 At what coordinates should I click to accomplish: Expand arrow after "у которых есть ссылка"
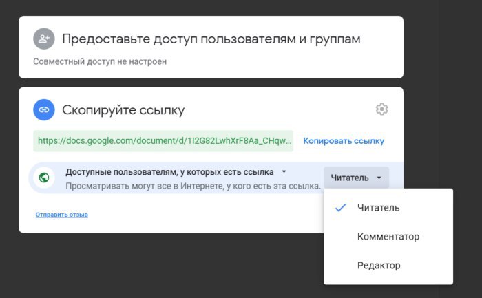click(284, 172)
